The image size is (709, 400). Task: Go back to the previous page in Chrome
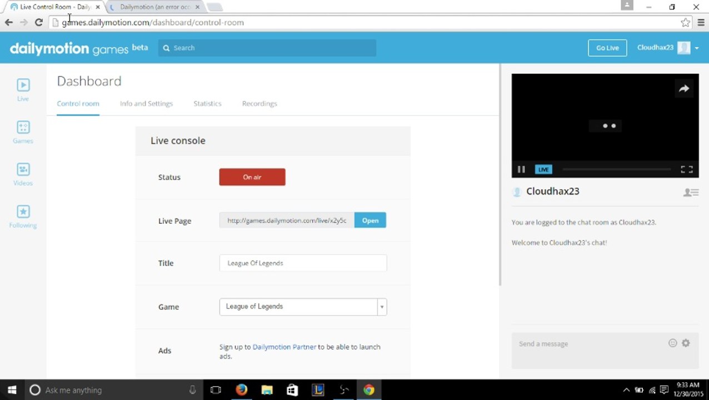[9, 22]
